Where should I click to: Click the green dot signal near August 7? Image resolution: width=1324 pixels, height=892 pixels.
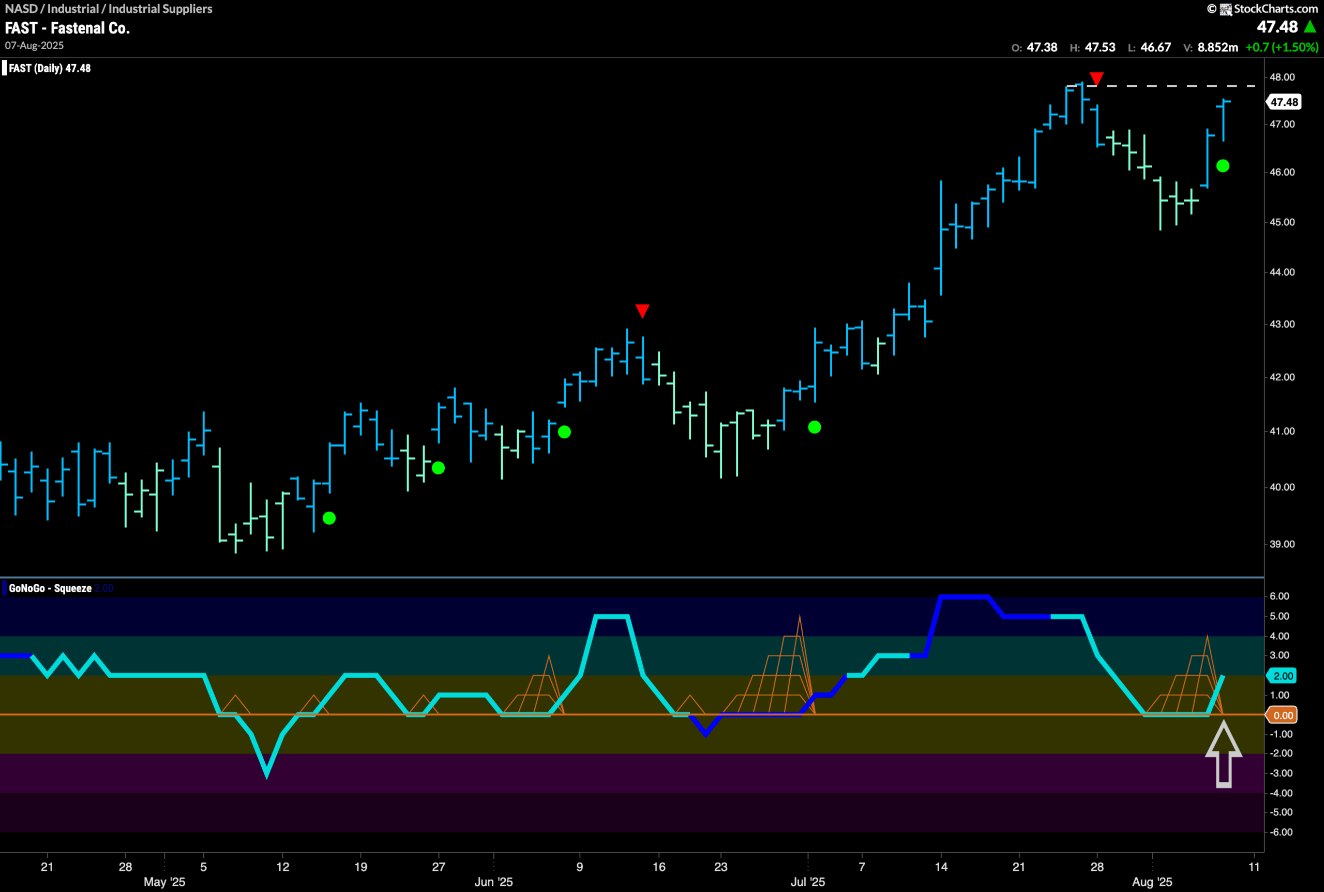1223,165
